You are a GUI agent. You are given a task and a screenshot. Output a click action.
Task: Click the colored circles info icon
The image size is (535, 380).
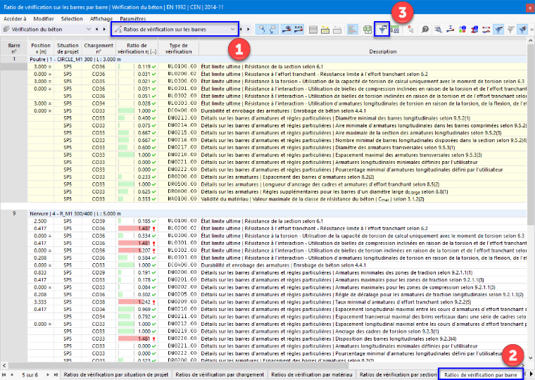click(x=462, y=30)
